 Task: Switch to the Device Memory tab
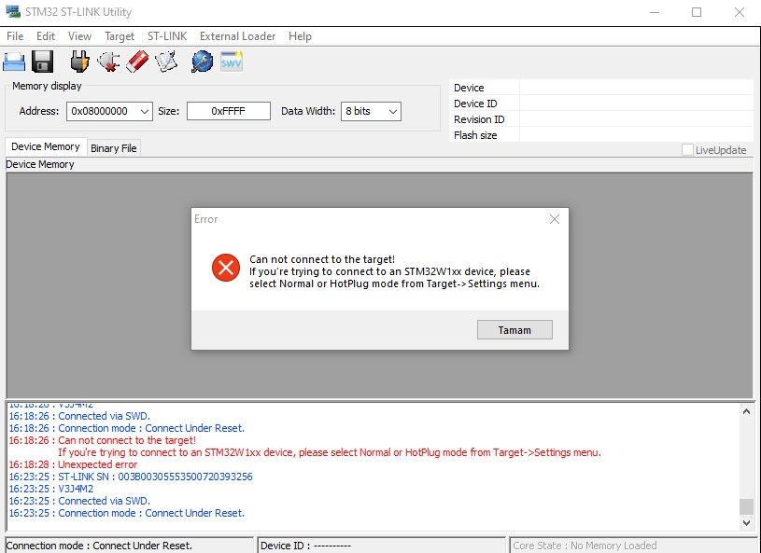(x=46, y=146)
